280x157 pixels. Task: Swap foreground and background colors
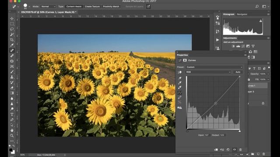(x=14, y=146)
